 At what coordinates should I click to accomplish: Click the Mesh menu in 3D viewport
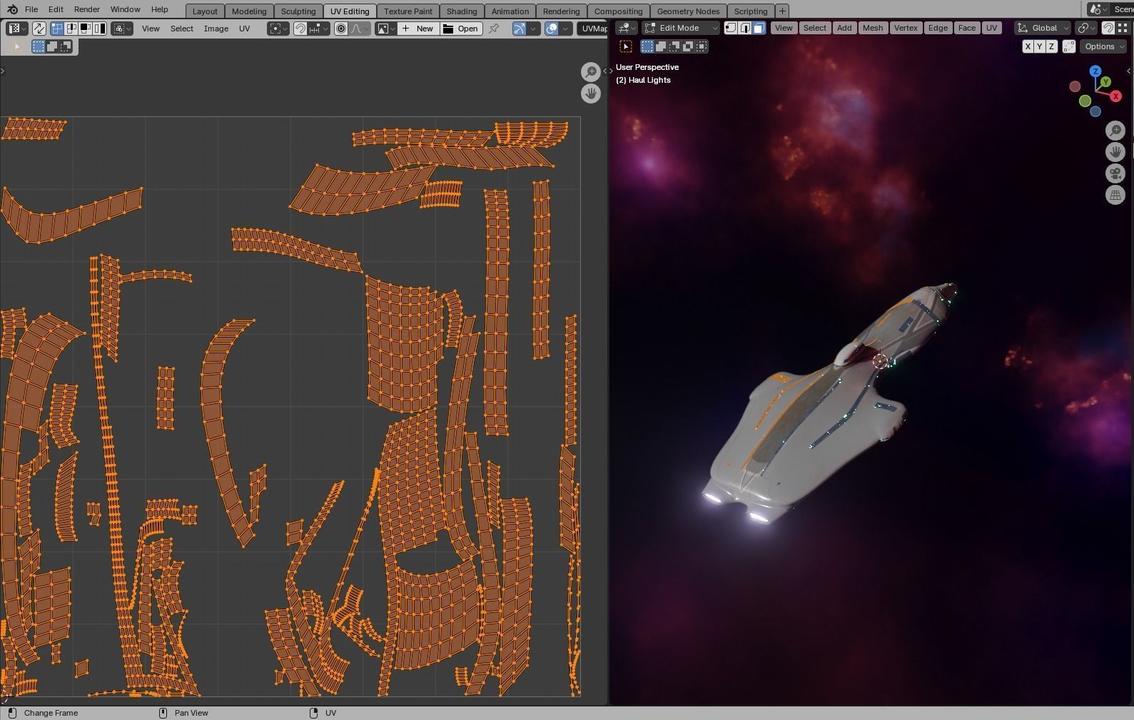873,28
